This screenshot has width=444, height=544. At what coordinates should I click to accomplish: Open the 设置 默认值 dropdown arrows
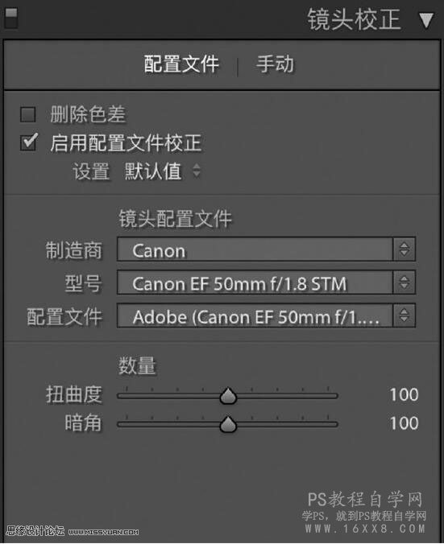pyautogui.click(x=197, y=171)
